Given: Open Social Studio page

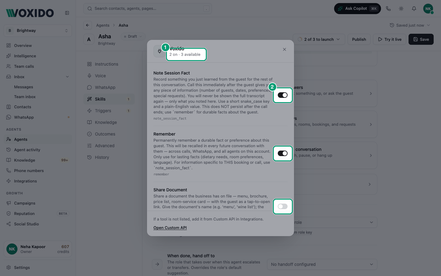Looking at the screenshot, I should click(38, 224).
